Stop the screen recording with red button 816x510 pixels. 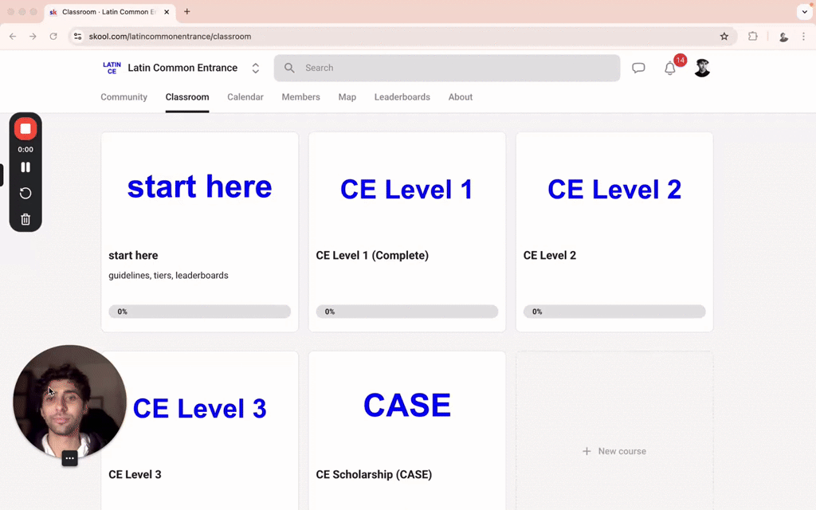(x=25, y=129)
